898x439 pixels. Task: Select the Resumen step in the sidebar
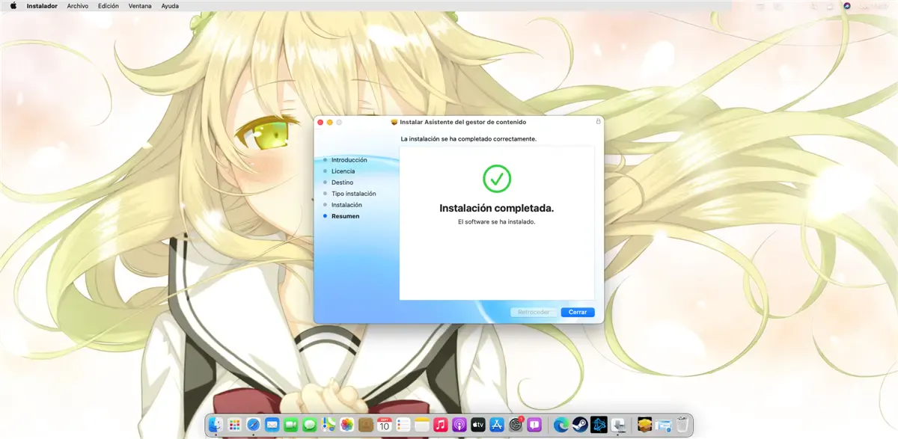(x=346, y=216)
